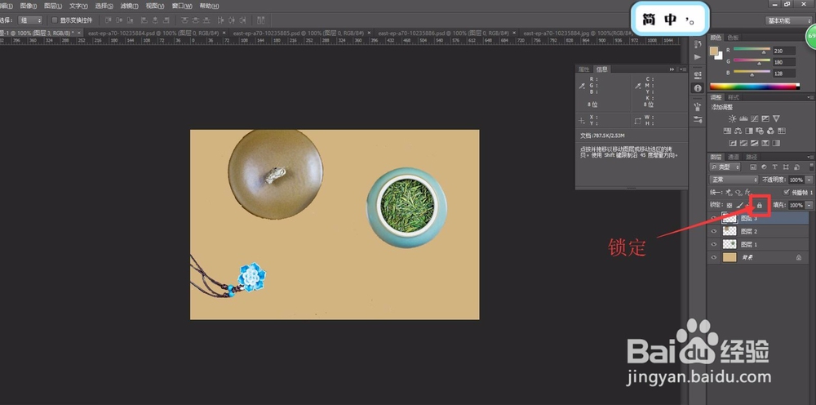Add a Channel Mixer adjustment
This screenshot has height=405, width=816.
pos(771,131)
